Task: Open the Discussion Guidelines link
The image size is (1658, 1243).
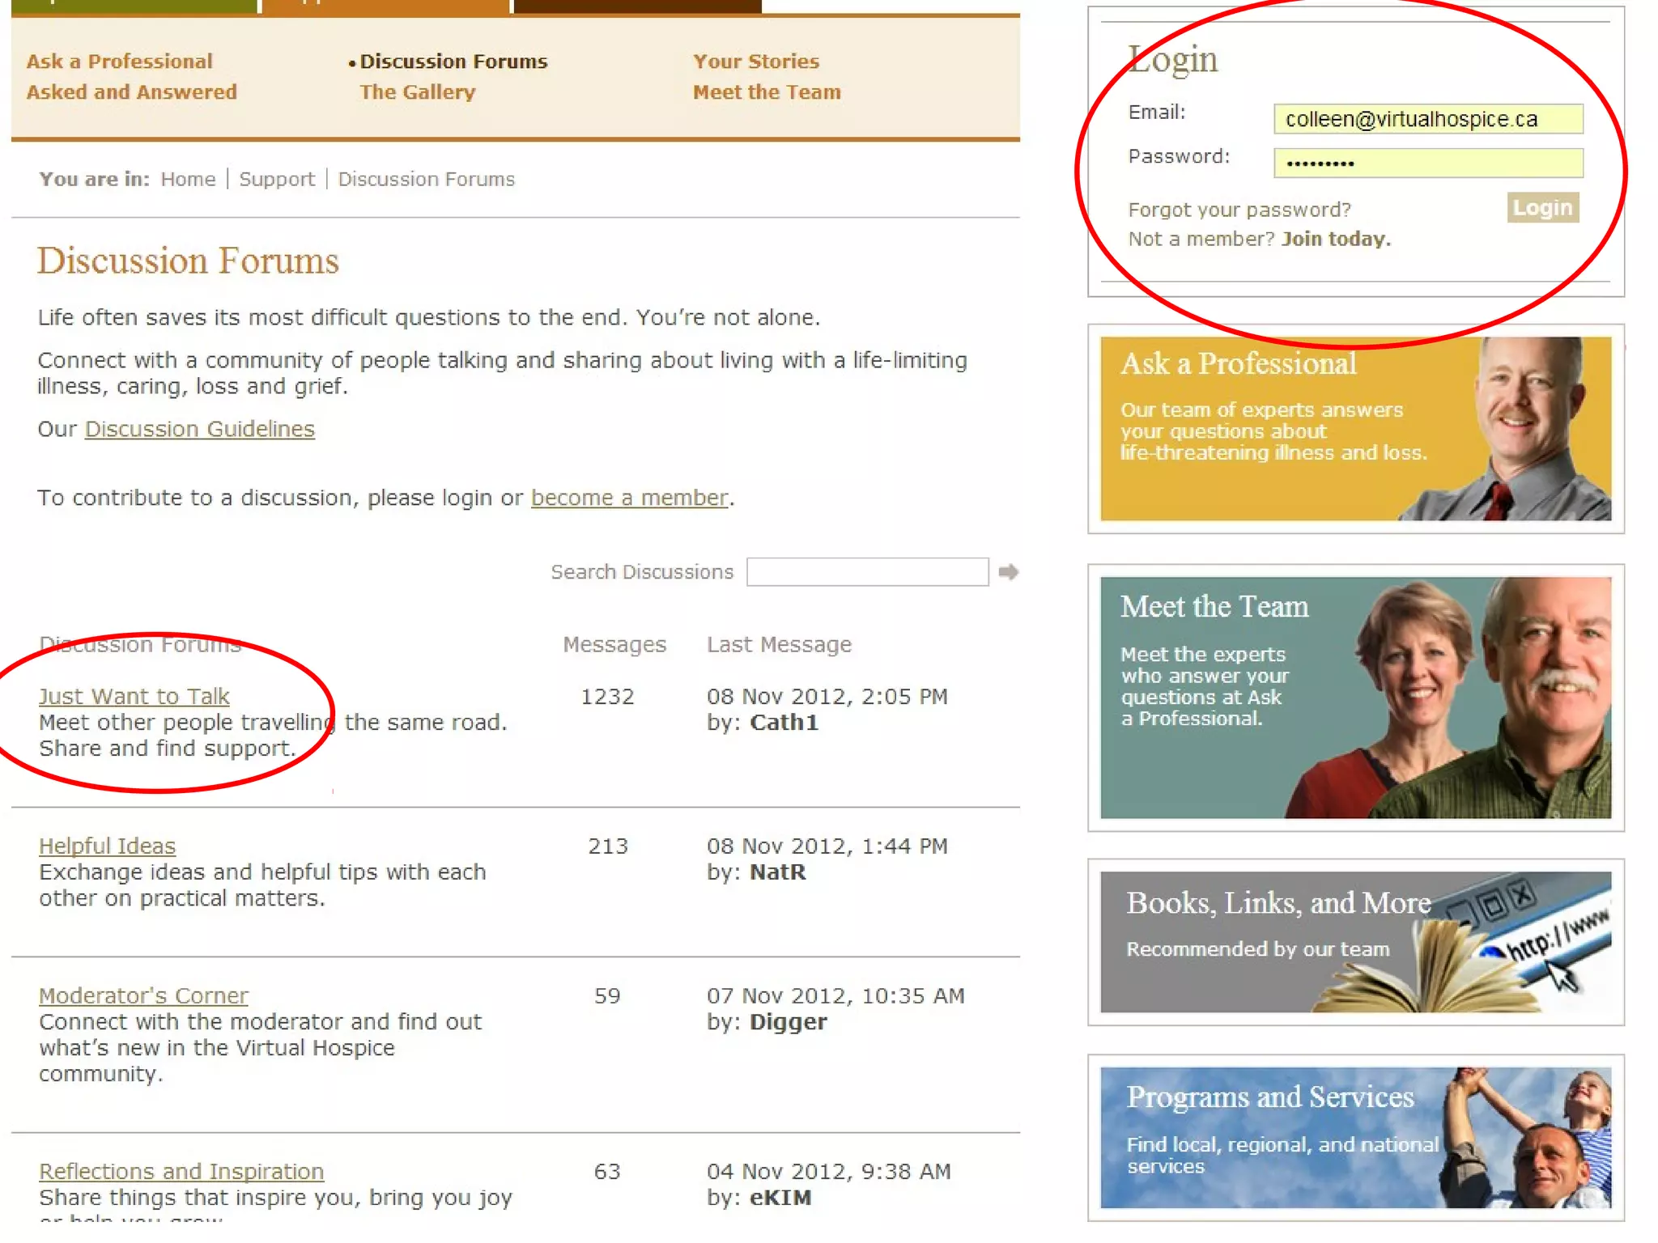Action: tap(199, 429)
